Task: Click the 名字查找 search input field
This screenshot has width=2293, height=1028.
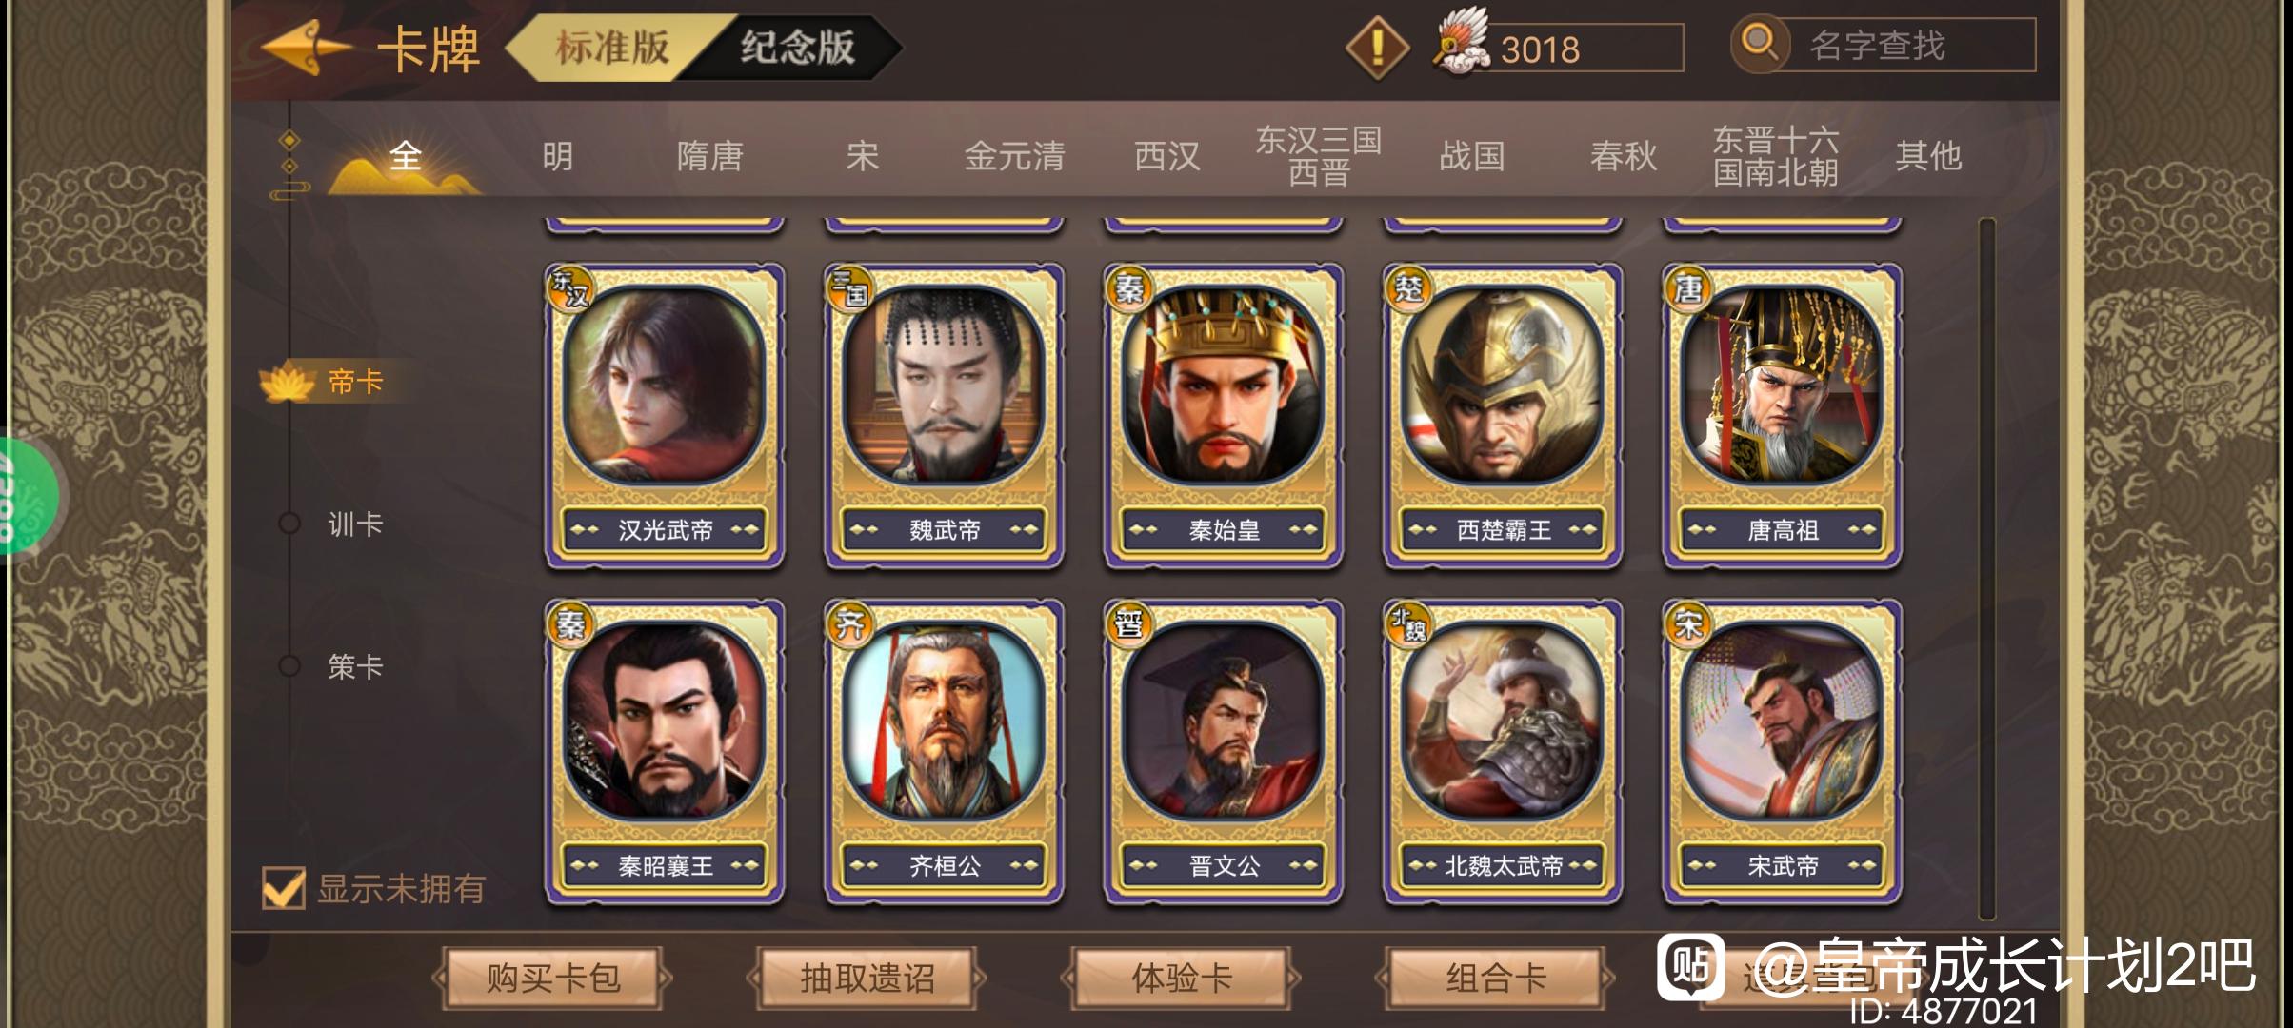Action: click(x=1908, y=45)
